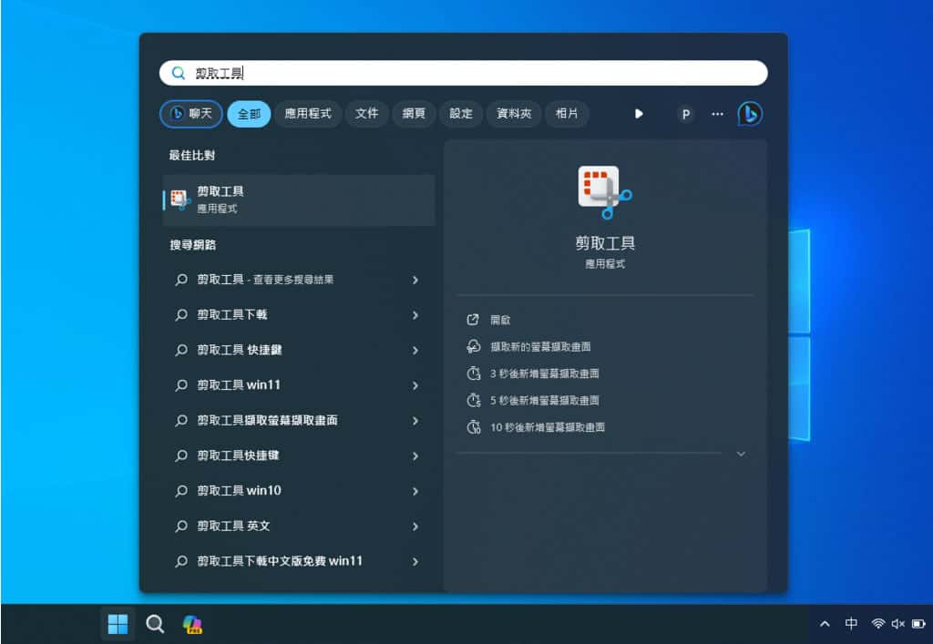Click the taskbar Search icon
This screenshot has width=933, height=644.
155,624
